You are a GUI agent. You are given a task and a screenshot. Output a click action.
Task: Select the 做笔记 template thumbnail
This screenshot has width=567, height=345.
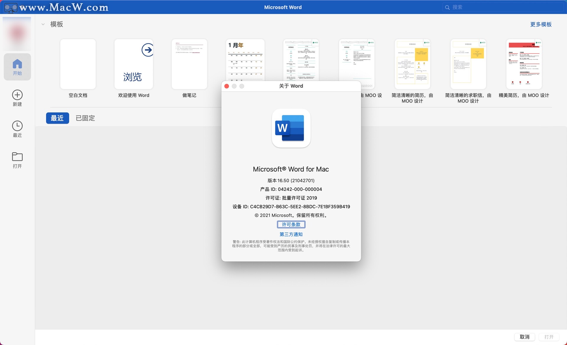(x=189, y=64)
